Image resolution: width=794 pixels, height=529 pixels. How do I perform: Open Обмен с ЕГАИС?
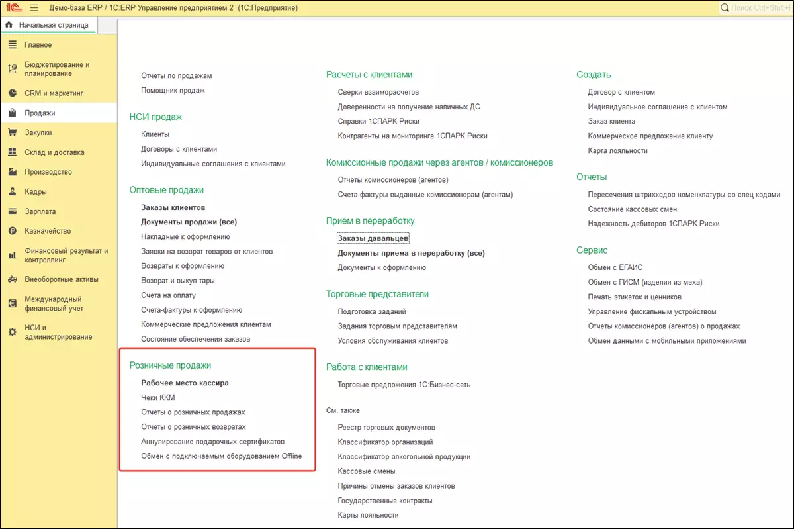tap(615, 267)
